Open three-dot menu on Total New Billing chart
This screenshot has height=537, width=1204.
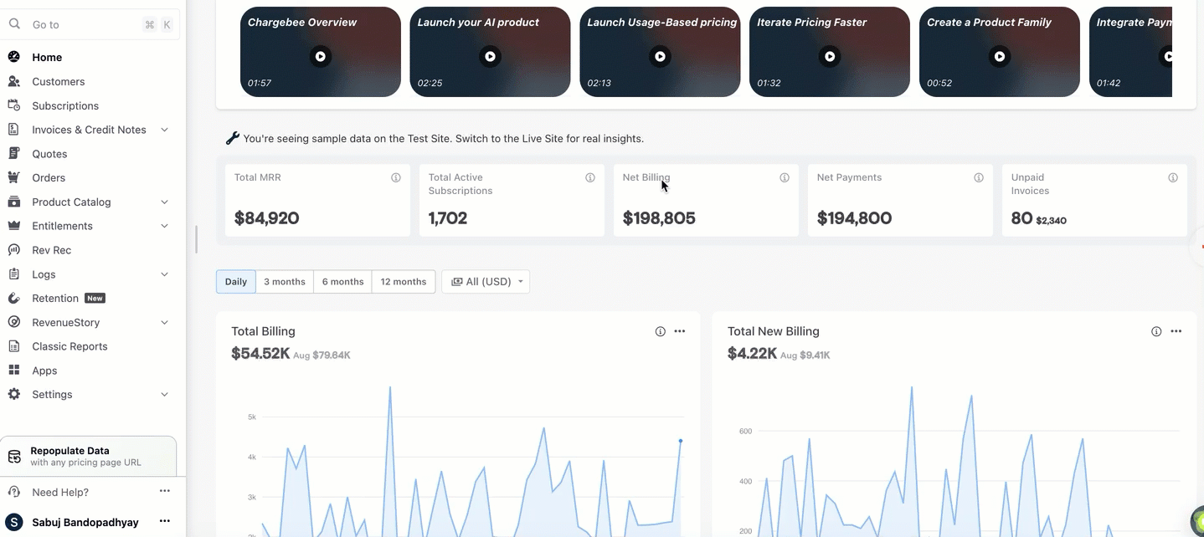point(1176,331)
